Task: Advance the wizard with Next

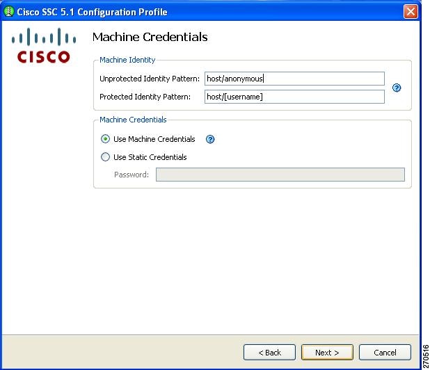Action: click(327, 352)
